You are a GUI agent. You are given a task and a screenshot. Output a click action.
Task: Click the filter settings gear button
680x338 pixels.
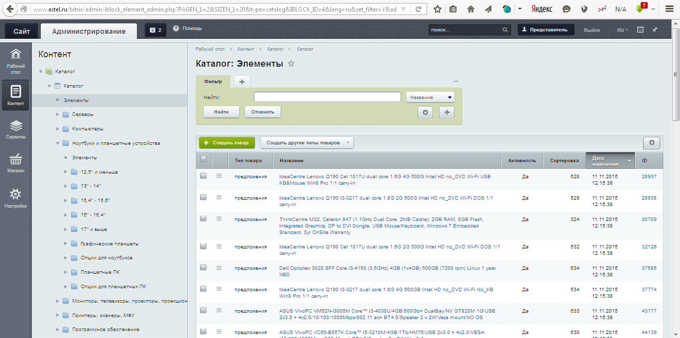[425, 113]
